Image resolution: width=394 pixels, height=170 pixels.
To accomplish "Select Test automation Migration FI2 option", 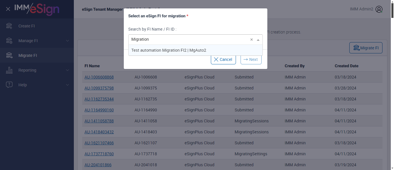I will tap(169, 50).
